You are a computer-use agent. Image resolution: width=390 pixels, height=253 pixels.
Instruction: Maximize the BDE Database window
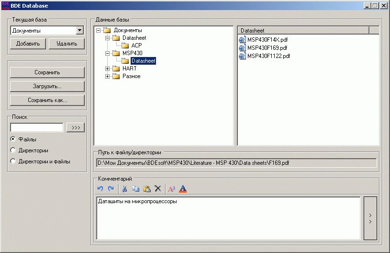point(375,5)
